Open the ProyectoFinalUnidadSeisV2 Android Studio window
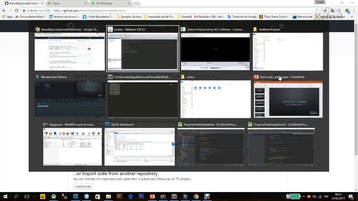This screenshot has width=358, height=201. point(281,146)
